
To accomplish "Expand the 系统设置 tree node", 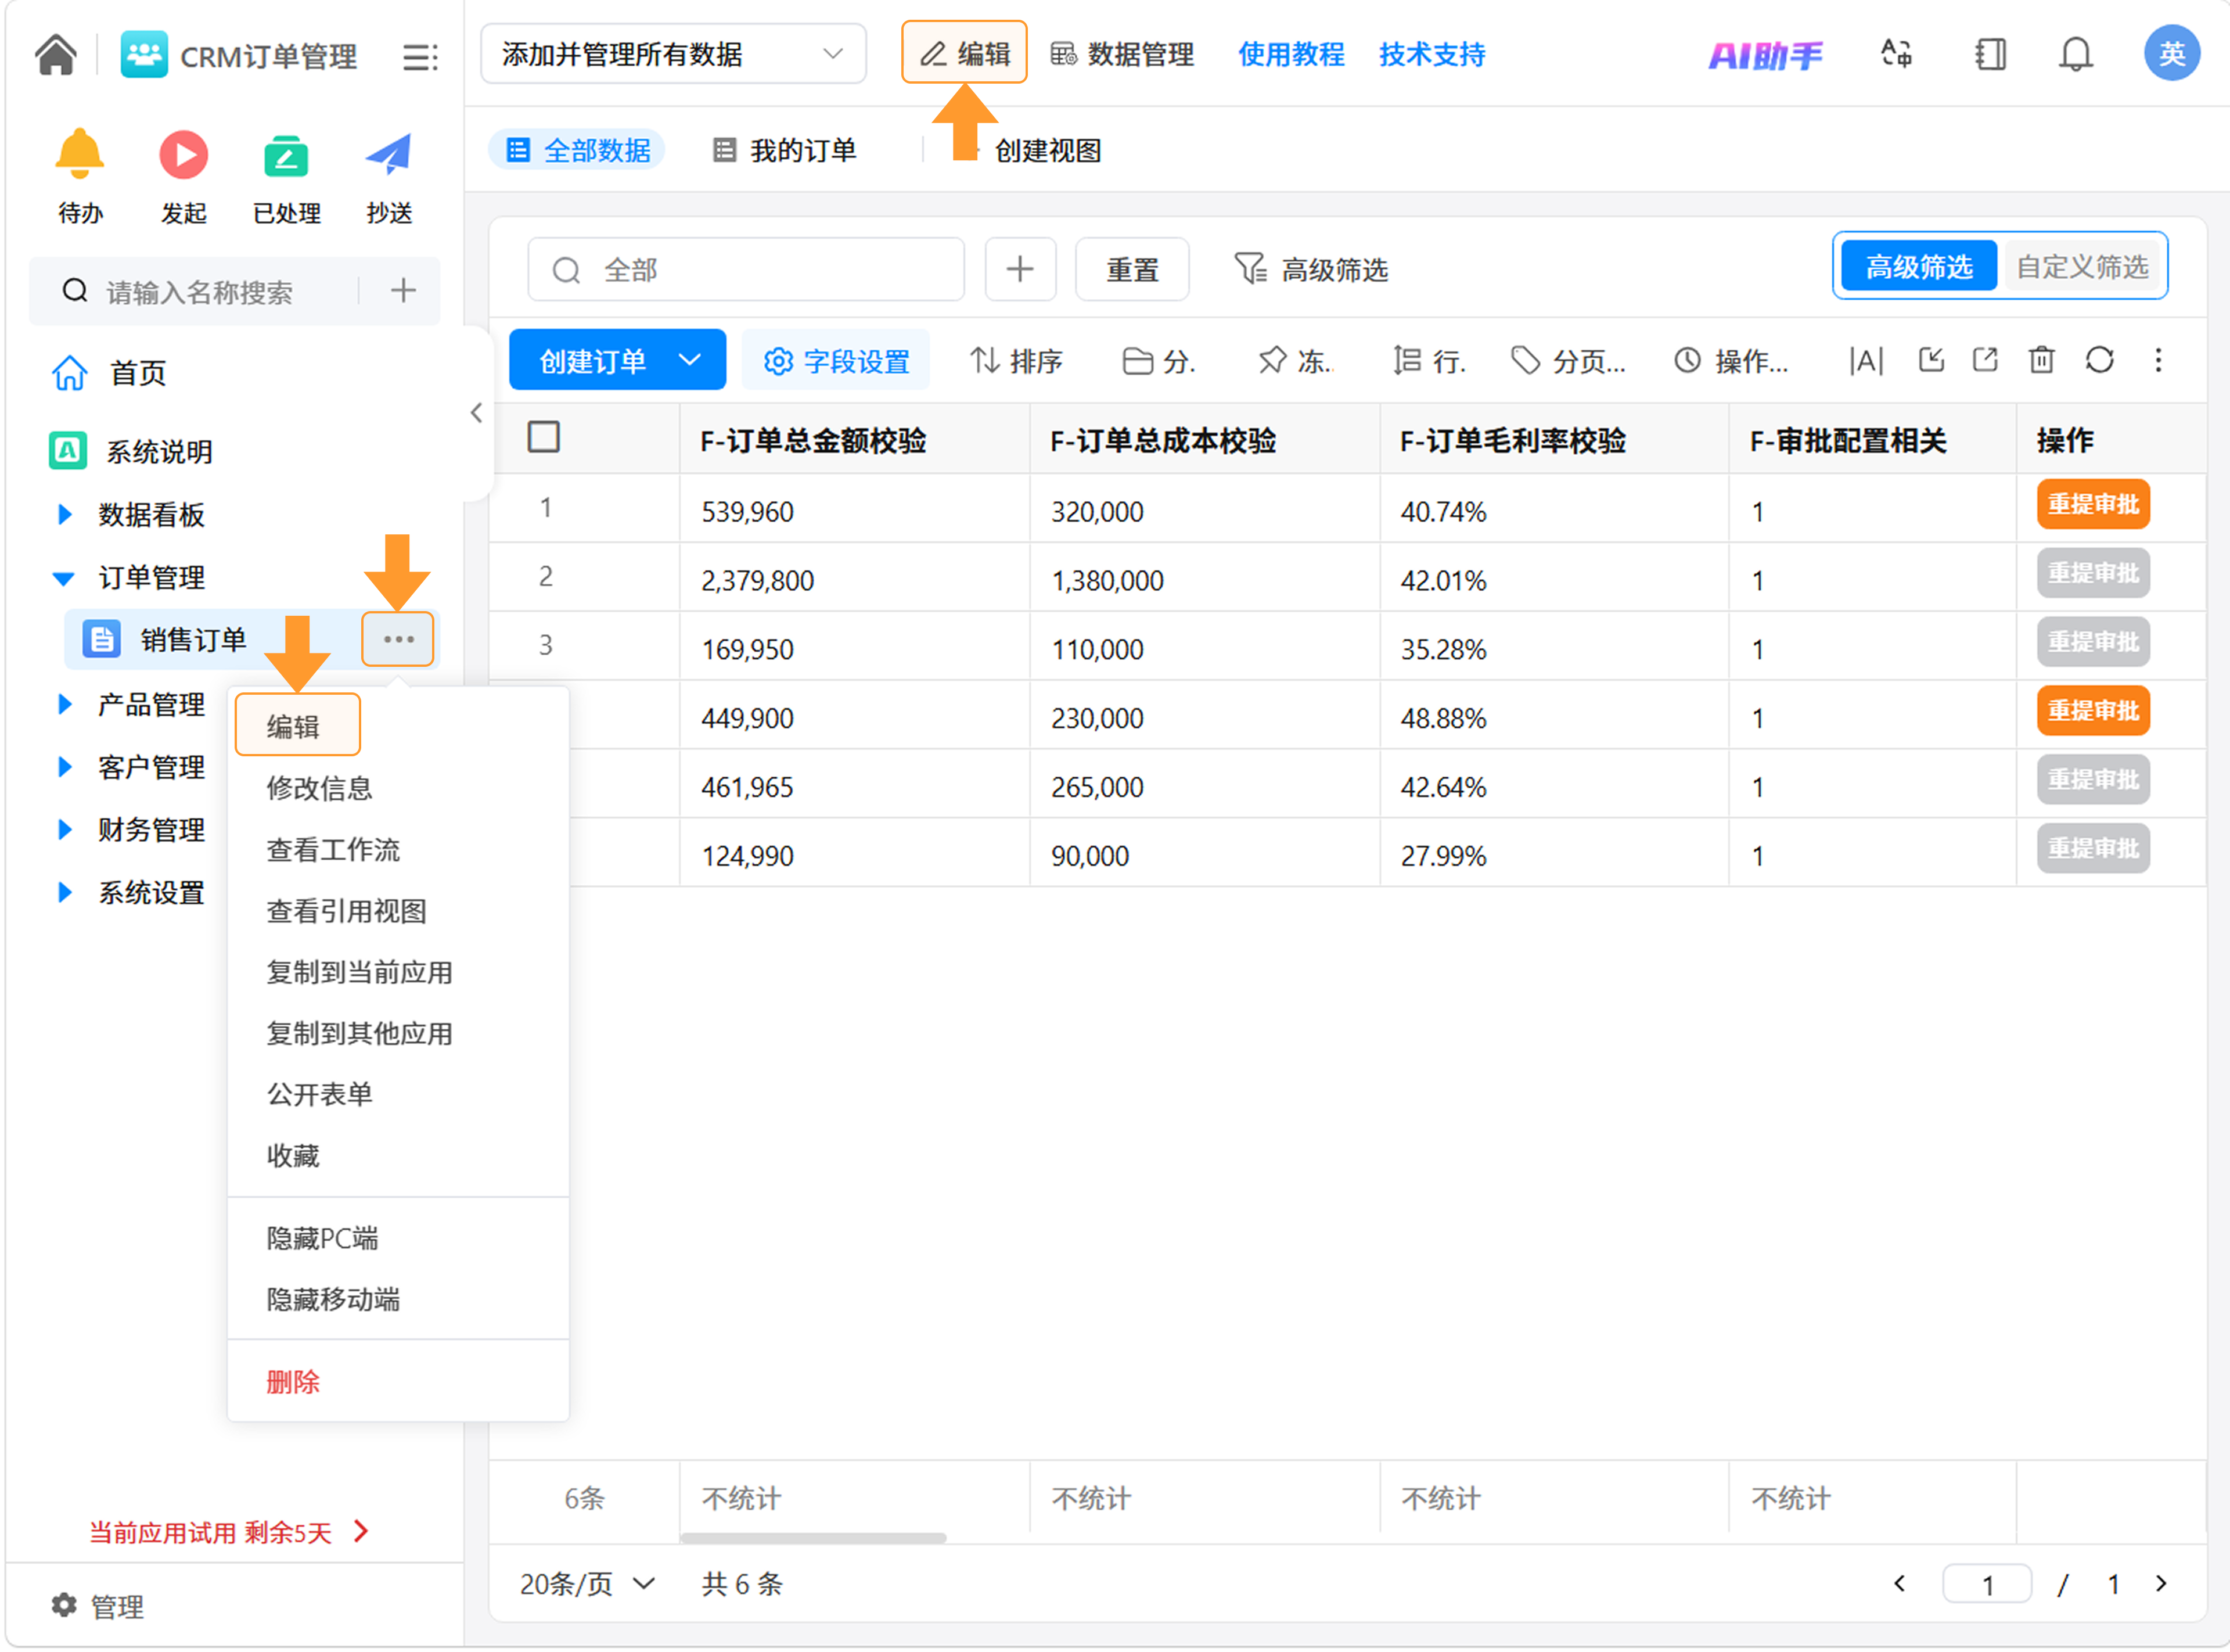I will (x=65, y=893).
